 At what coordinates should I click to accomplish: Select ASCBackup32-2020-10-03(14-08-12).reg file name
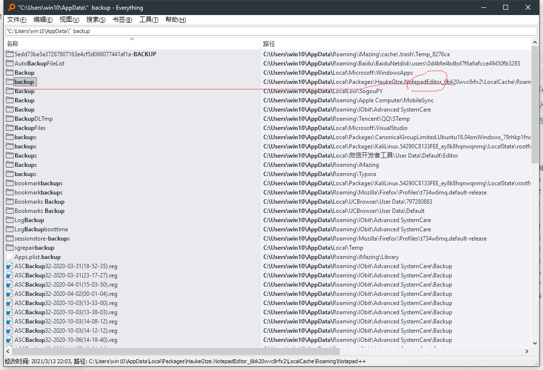click(66, 321)
